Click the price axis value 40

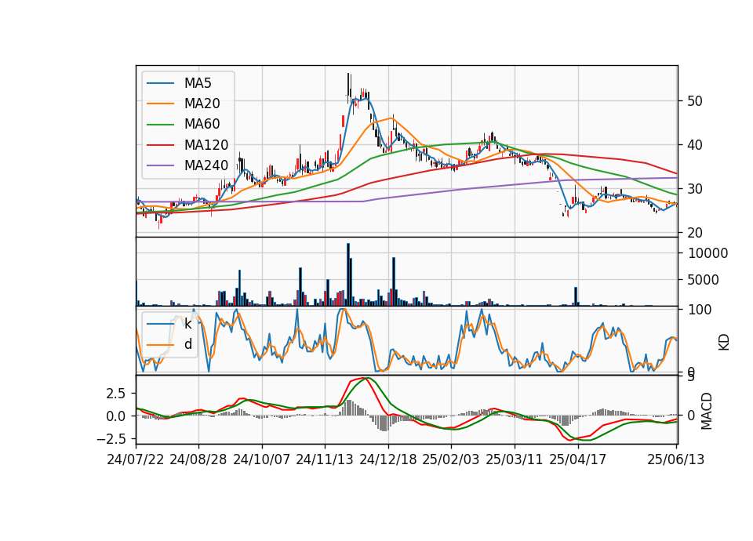695,145
